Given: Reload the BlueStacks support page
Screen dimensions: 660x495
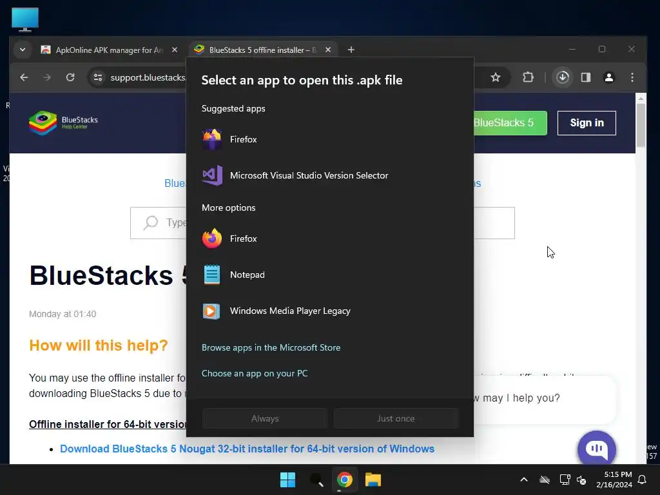Looking at the screenshot, I should (70, 77).
